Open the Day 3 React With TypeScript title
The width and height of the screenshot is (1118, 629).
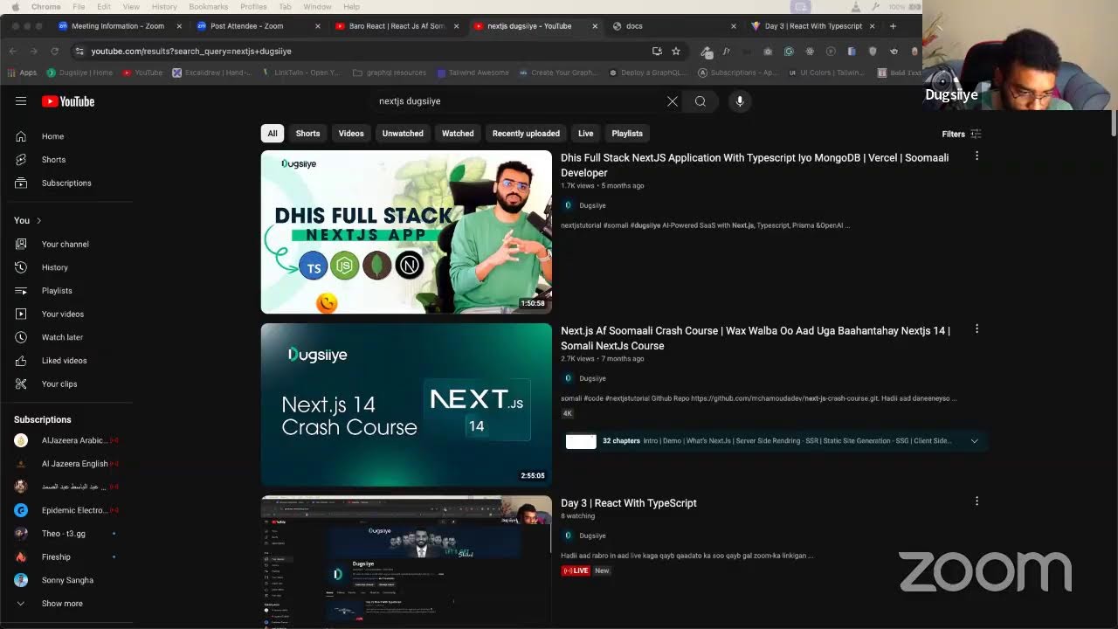coord(629,503)
